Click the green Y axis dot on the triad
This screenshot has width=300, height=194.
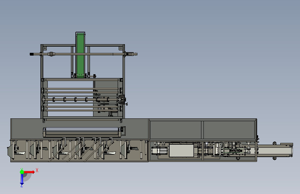(22, 172)
